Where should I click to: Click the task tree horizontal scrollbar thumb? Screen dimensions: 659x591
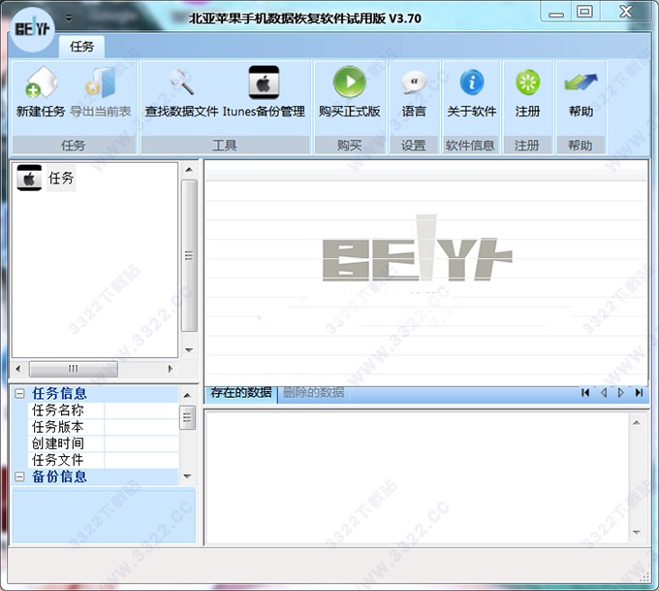click(x=74, y=369)
